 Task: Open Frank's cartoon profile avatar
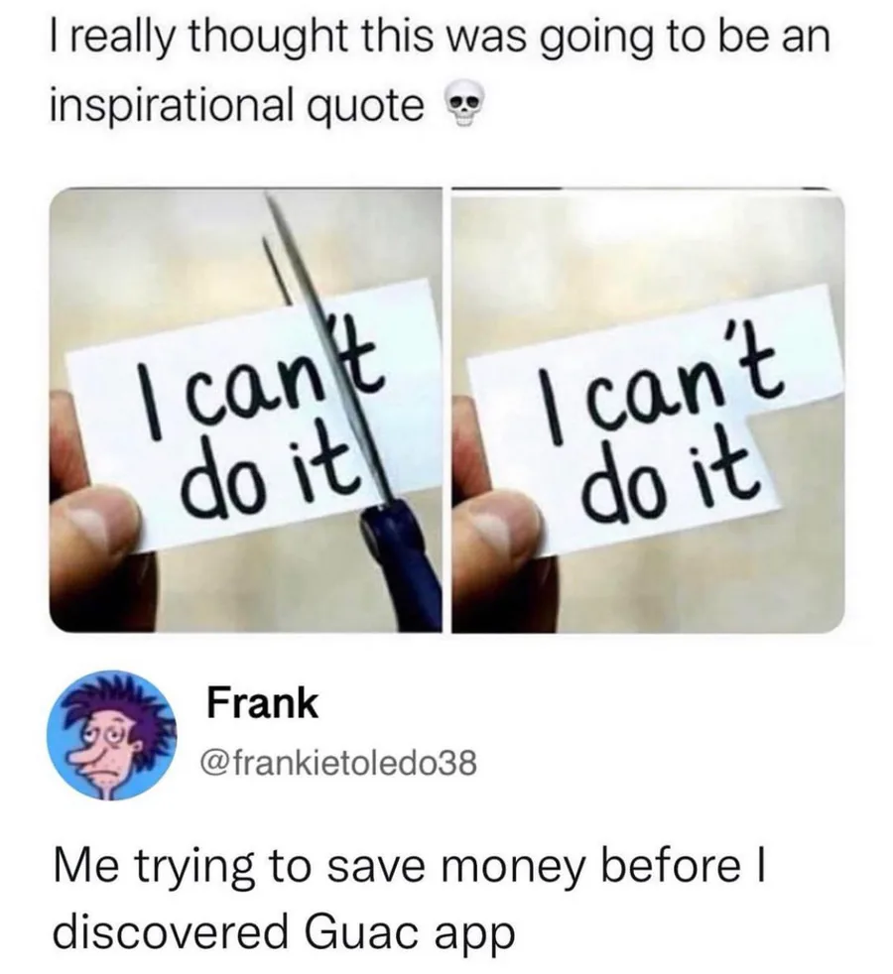[114, 736]
